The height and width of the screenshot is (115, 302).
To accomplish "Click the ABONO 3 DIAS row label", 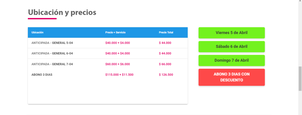I will point(42,74).
